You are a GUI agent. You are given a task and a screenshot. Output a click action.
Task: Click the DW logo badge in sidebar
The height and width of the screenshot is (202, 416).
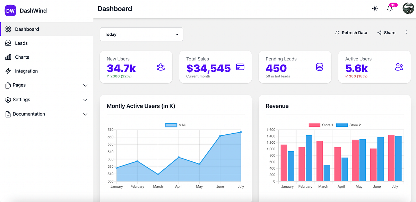coord(10,10)
